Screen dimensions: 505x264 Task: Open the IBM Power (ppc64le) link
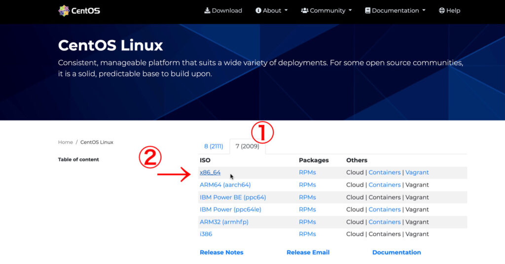(x=230, y=209)
